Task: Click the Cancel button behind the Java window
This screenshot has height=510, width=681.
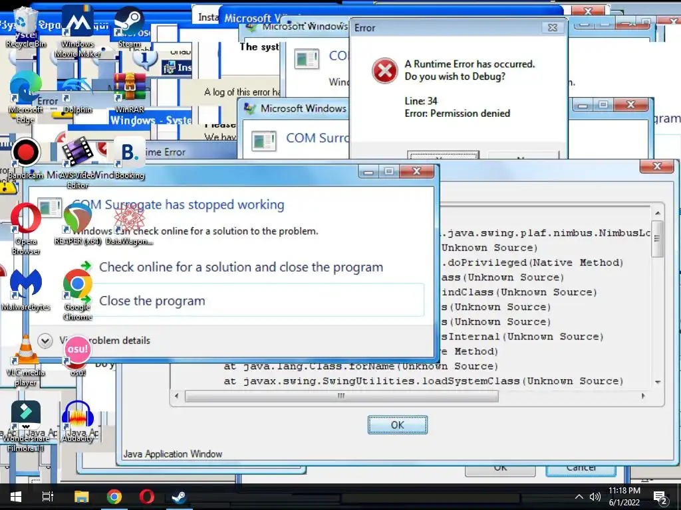Action: 581,469
